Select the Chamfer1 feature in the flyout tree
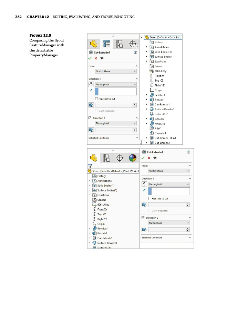The height and width of the screenshot is (311, 247). click(x=160, y=133)
